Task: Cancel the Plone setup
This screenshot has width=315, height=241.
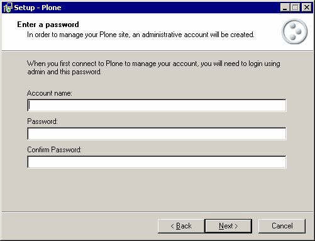Action: [282, 226]
